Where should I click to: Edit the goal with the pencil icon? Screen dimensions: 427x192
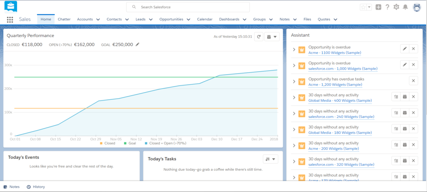click(137, 45)
